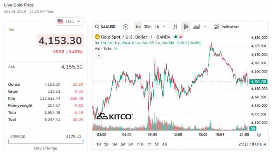Set the chart range to 6M
The height and width of the screenshot is (152, 272).
click(131, 144)
